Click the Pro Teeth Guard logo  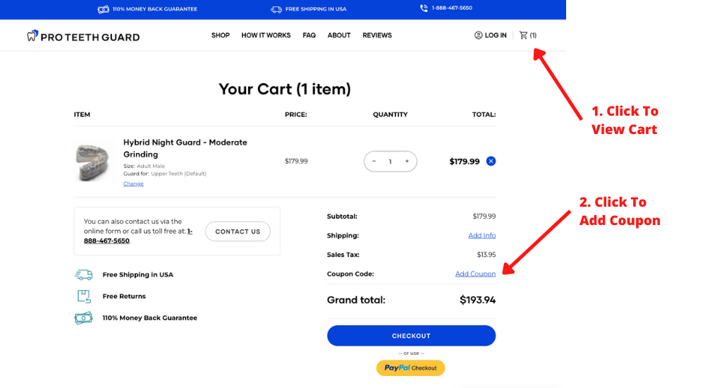coord(83,36)
